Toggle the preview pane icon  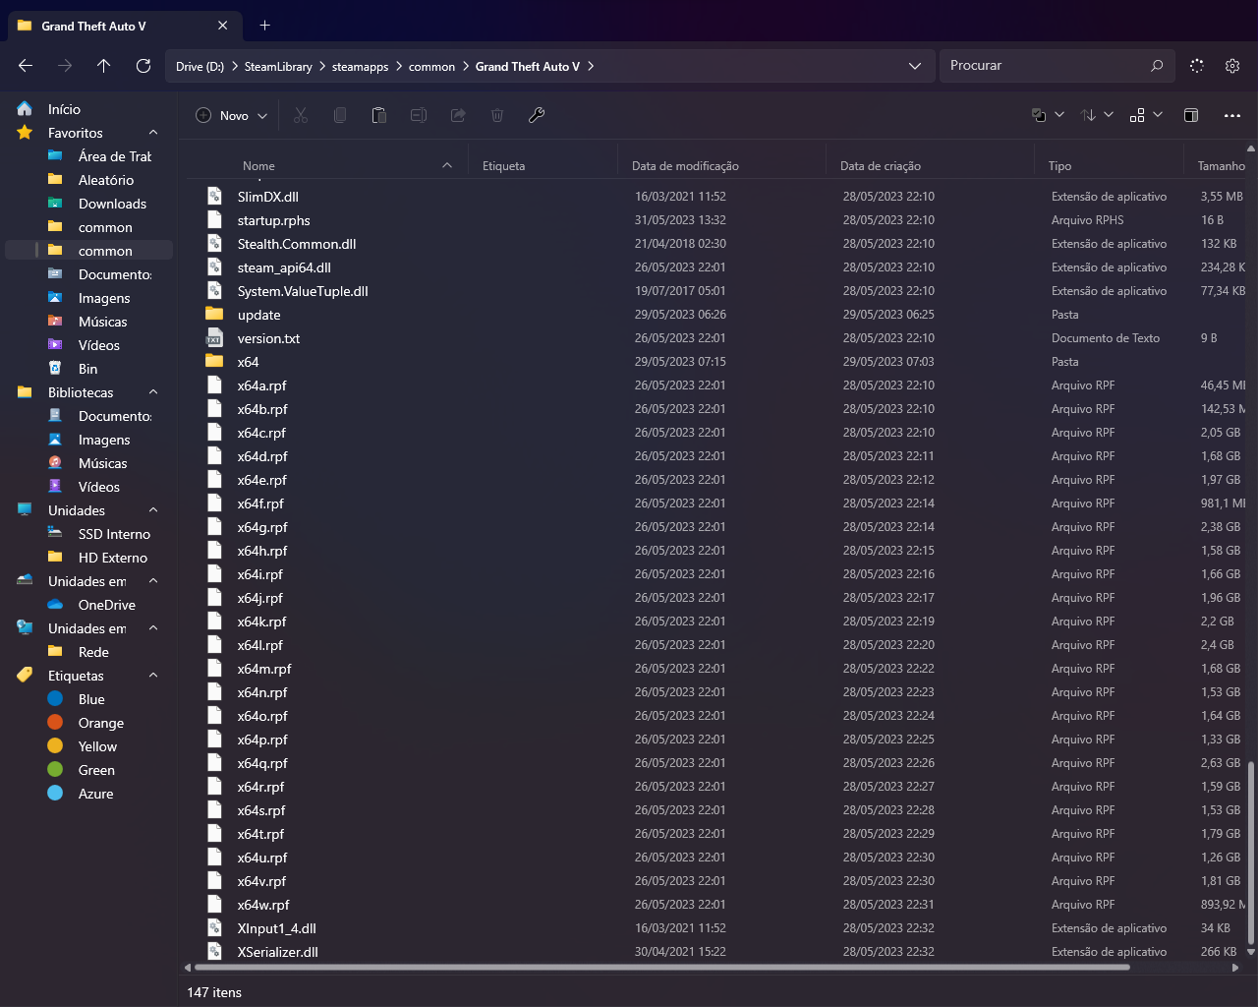[1191, 115]
